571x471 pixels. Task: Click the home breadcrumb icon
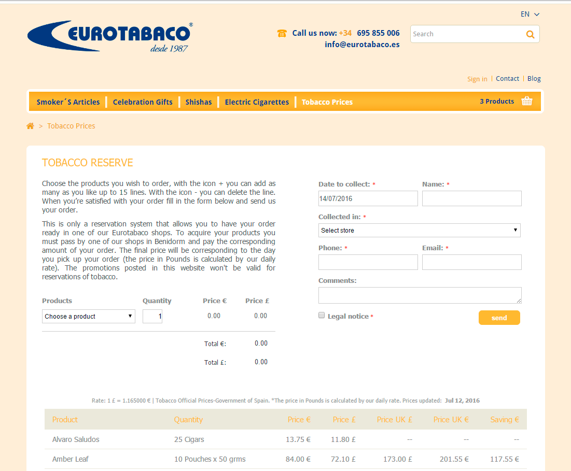(x=30, y=126)
